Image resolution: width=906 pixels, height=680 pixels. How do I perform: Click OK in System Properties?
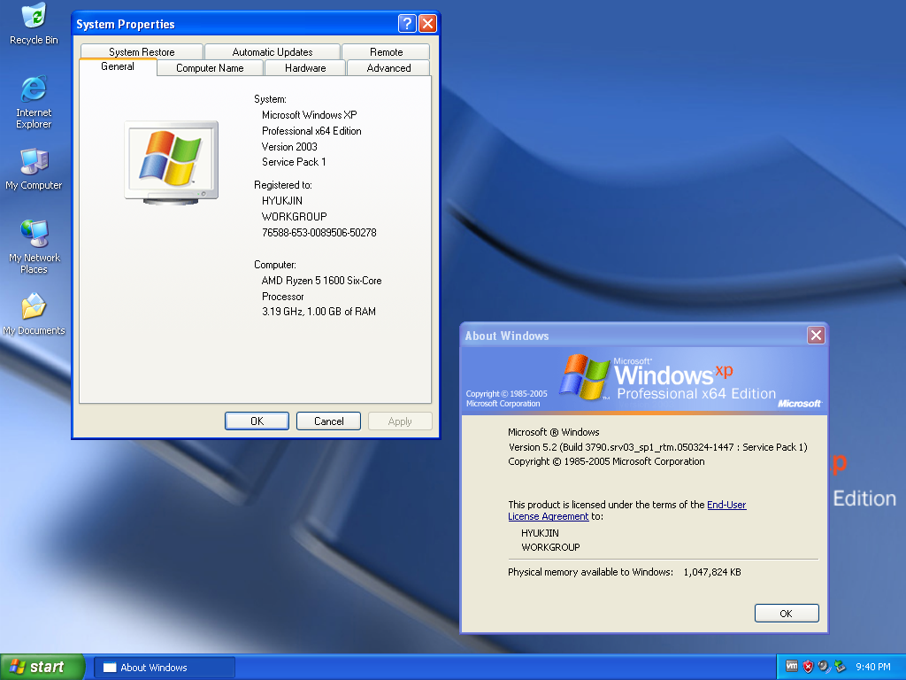tap(257, 421)
